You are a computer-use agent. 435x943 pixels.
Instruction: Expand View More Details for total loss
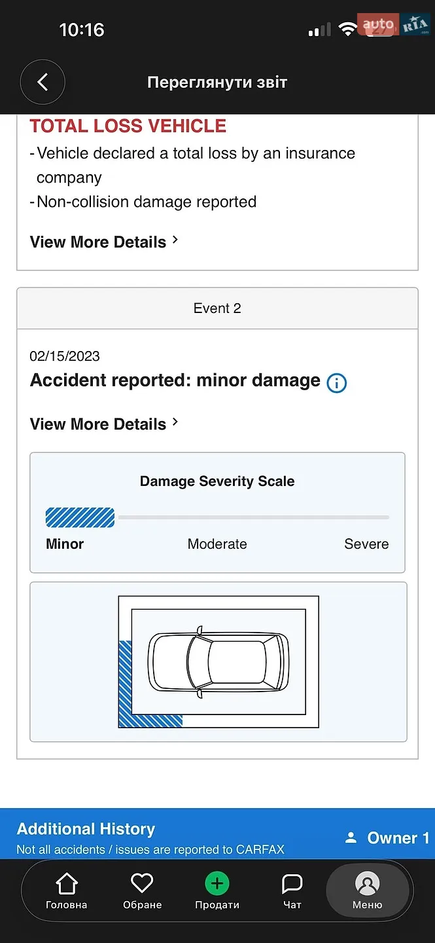[x=104, y=242]
